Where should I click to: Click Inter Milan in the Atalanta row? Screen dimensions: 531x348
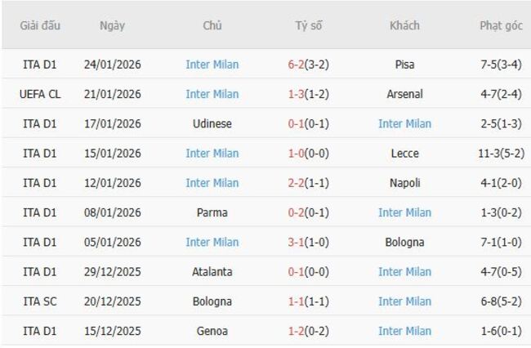(404, 271)
